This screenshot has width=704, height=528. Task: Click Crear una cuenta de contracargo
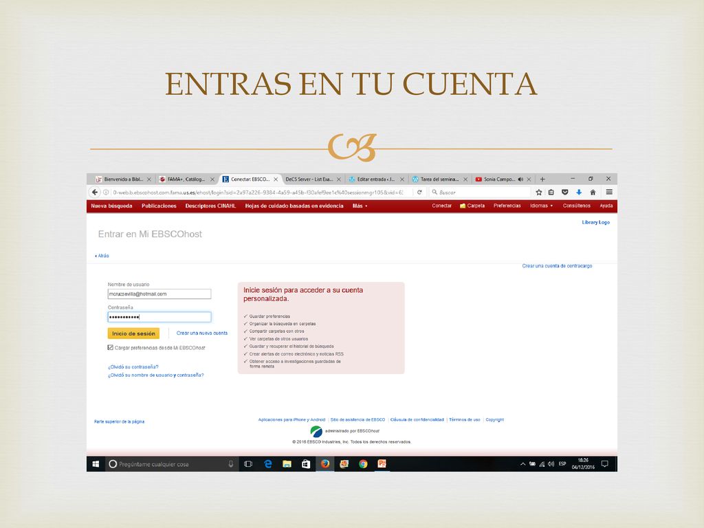point(557,266)
